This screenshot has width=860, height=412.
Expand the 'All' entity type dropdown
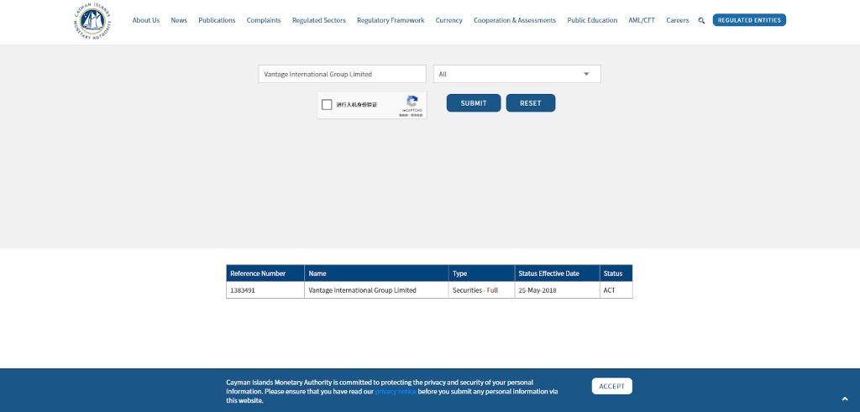tap(517, 74)
